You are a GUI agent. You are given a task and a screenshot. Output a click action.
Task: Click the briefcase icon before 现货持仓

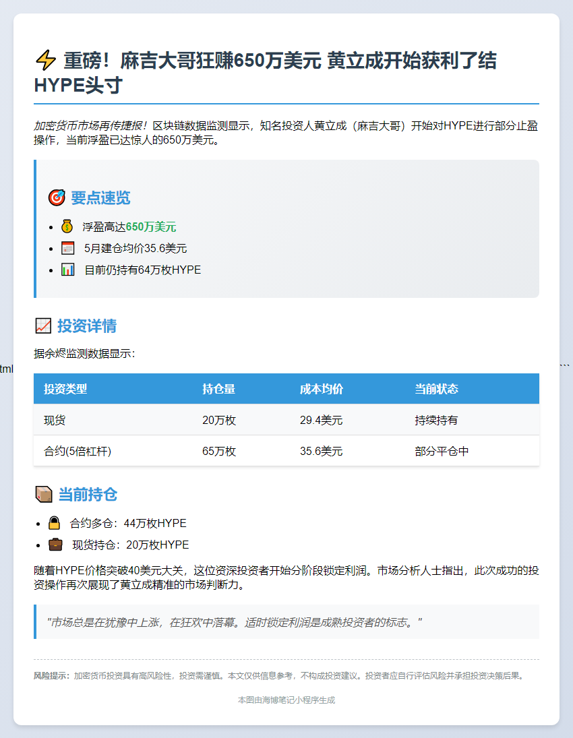click(55, 545)
